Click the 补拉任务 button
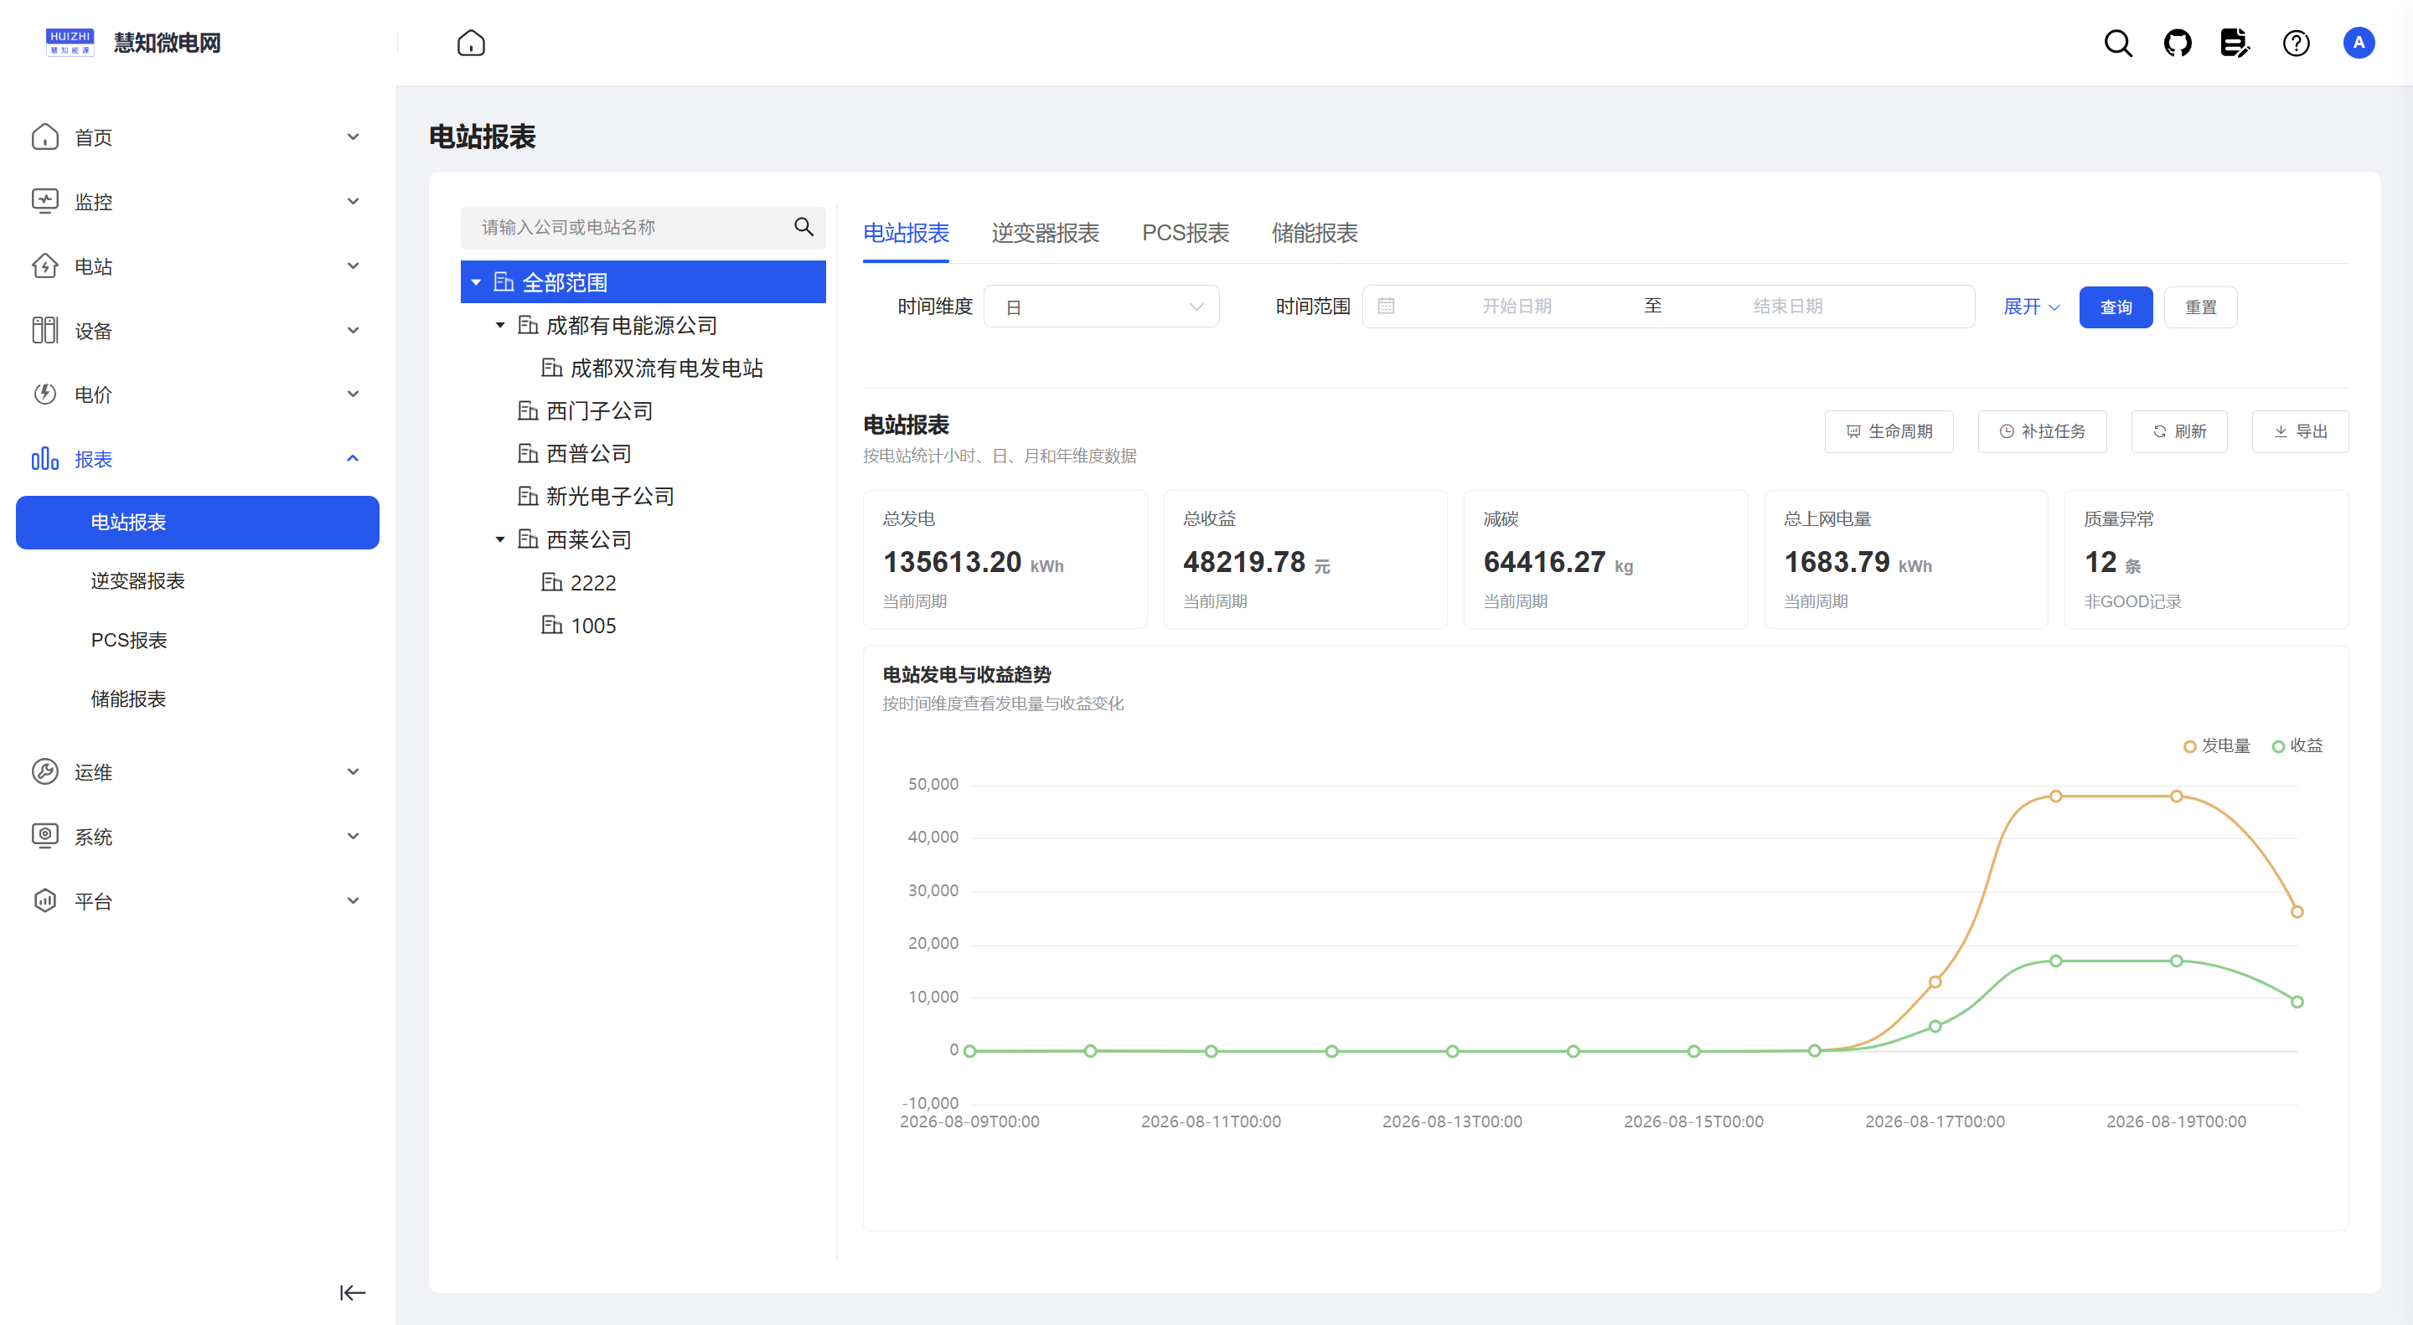 coord(2042,431)
